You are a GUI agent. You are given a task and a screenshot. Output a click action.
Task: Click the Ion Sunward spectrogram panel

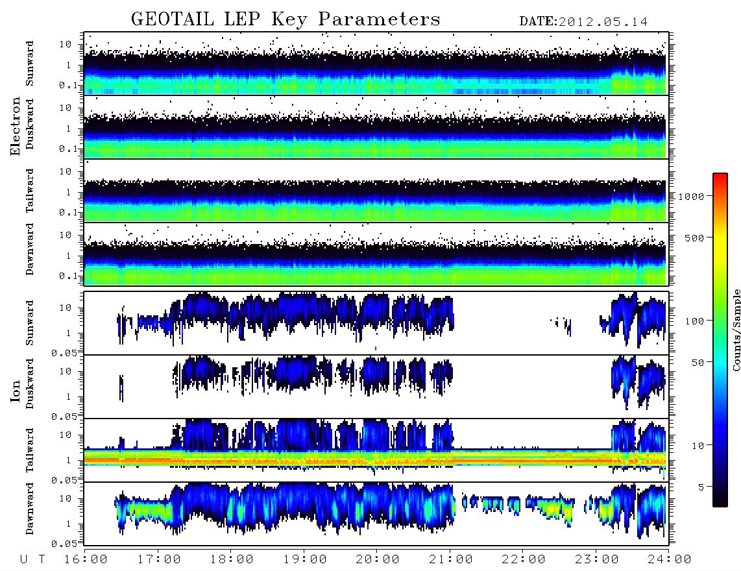pos(376,323)
